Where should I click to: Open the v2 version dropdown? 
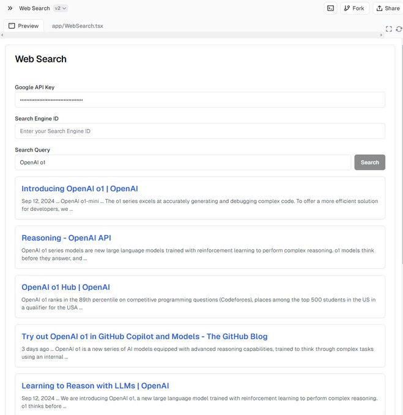61,8
